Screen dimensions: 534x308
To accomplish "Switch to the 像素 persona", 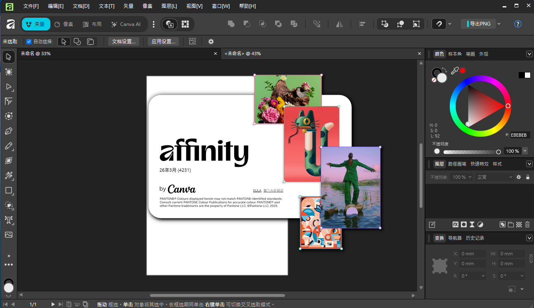I will pyautogui.click(x=64, y=24).
